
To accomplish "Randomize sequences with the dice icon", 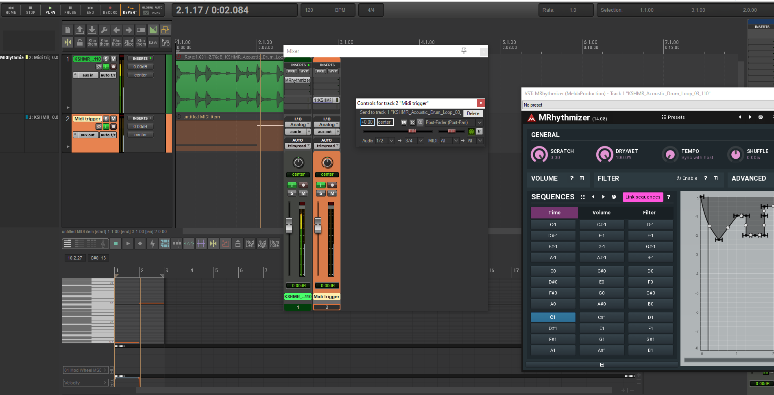I will tap(614, 197).
